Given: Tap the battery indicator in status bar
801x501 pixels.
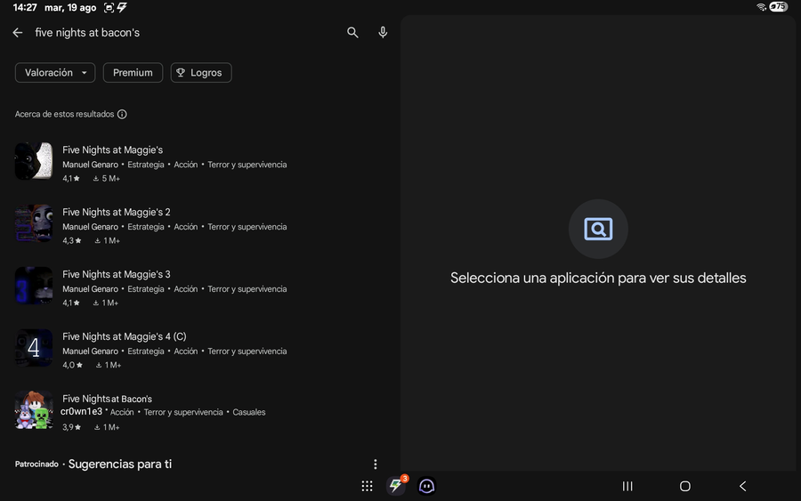Looking at the screenshot, I should pos(779,6).
